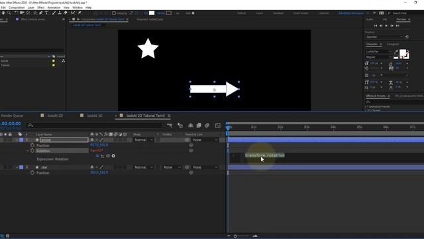Click the eyedropper in Character panel
424x239 pixels.
click(396, 52)
